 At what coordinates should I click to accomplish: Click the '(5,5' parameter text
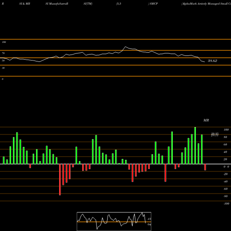pyautogui.click(x=119, y=4)
